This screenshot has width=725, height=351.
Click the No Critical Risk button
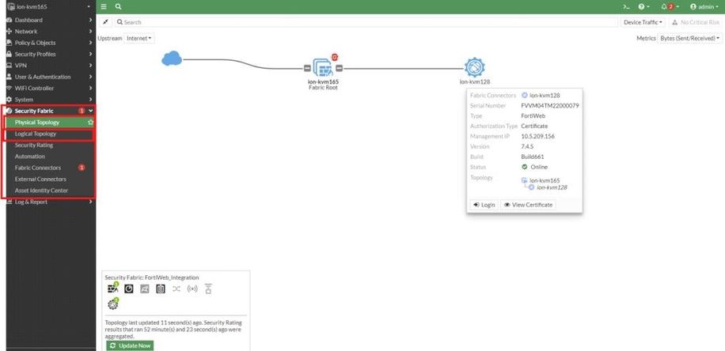click(696, 22)
